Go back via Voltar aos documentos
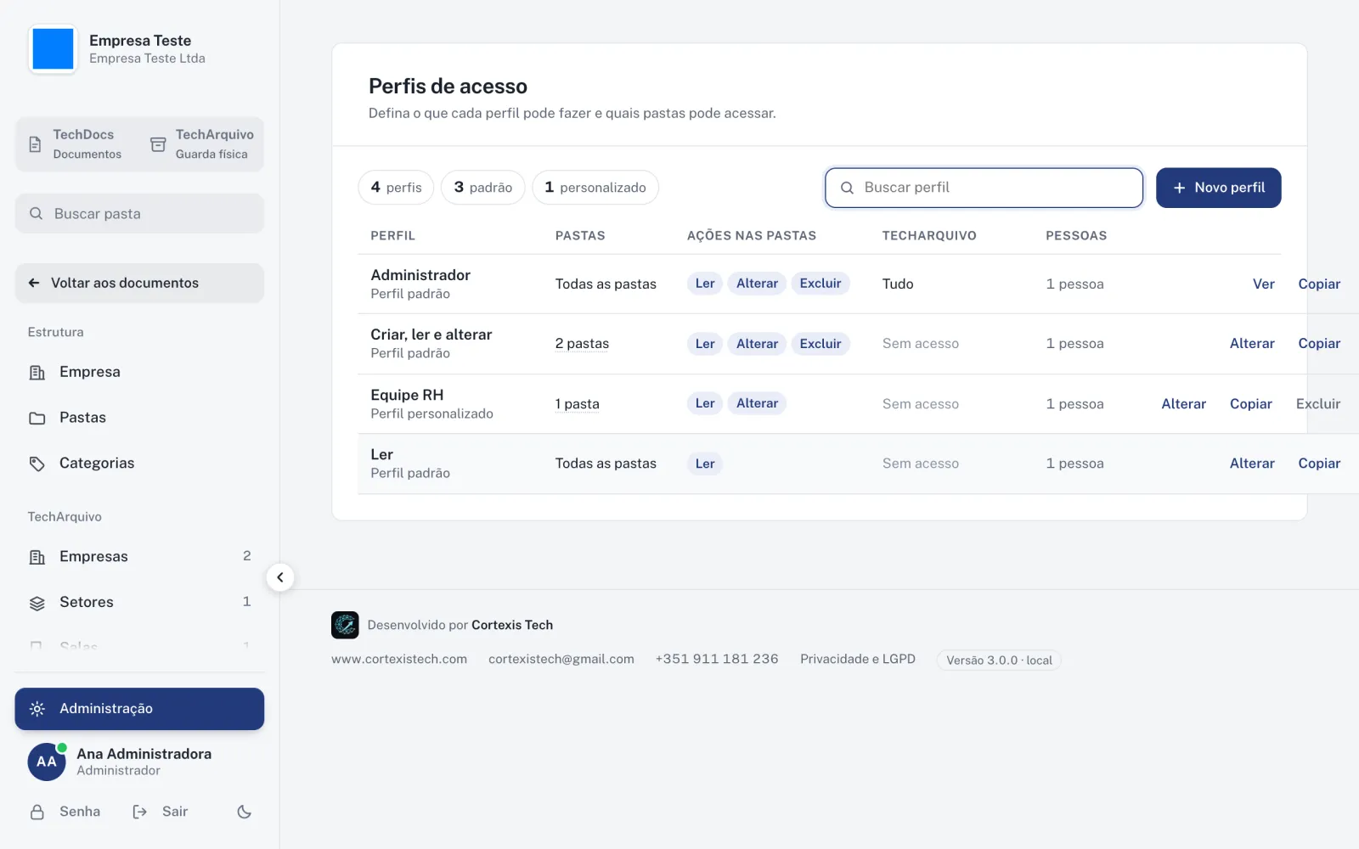The width and height of the screenshot is (1359, 849). pyautogui.click(x=139, y=283)
